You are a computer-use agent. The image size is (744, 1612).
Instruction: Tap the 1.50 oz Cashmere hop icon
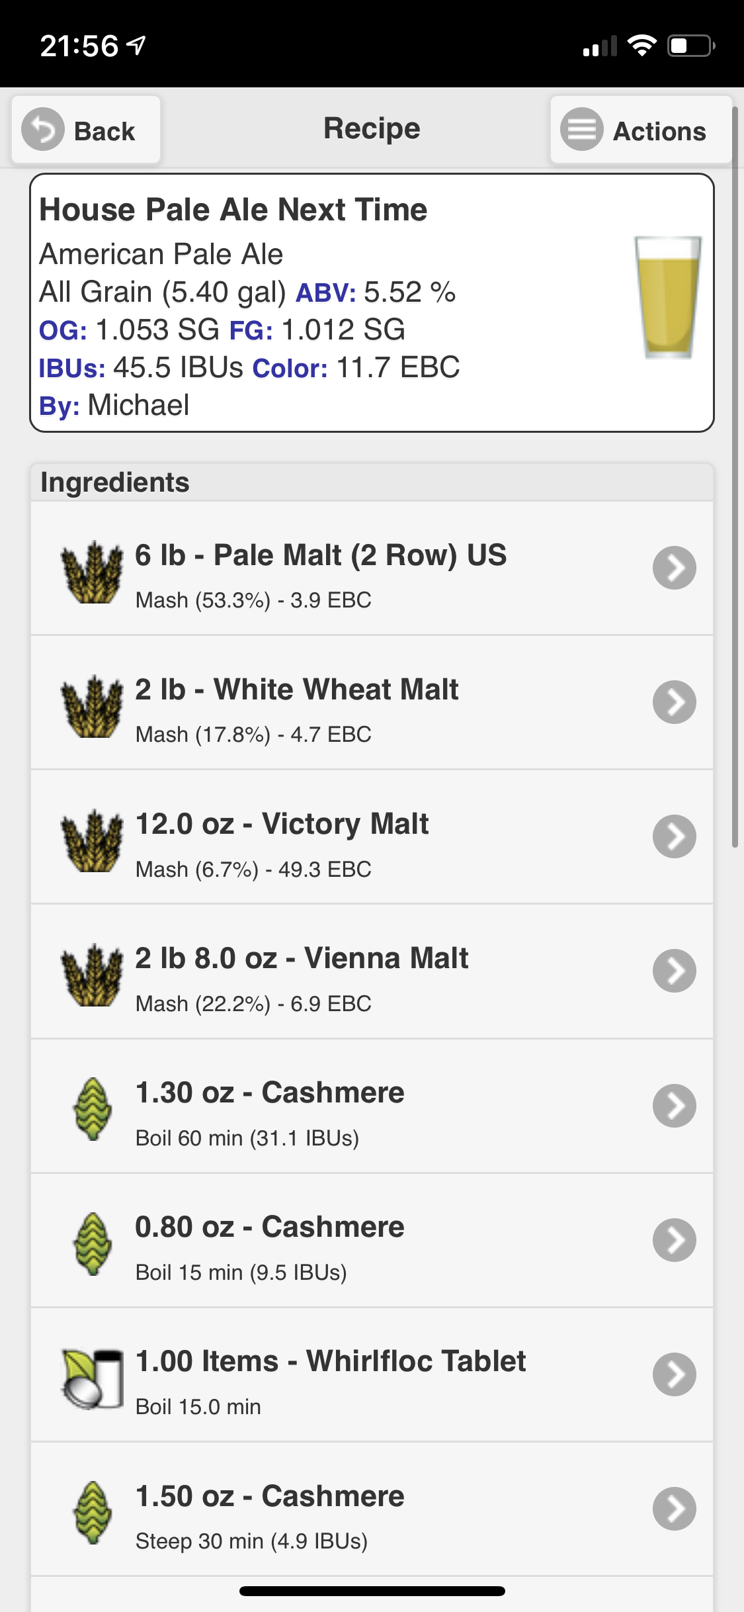pos(93,1512)
